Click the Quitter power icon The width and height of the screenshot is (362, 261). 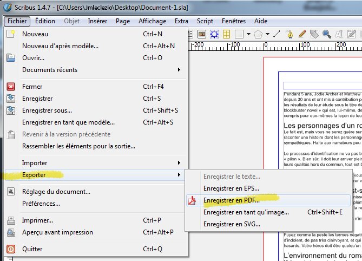pyautogui.click(x=11, y=249)
